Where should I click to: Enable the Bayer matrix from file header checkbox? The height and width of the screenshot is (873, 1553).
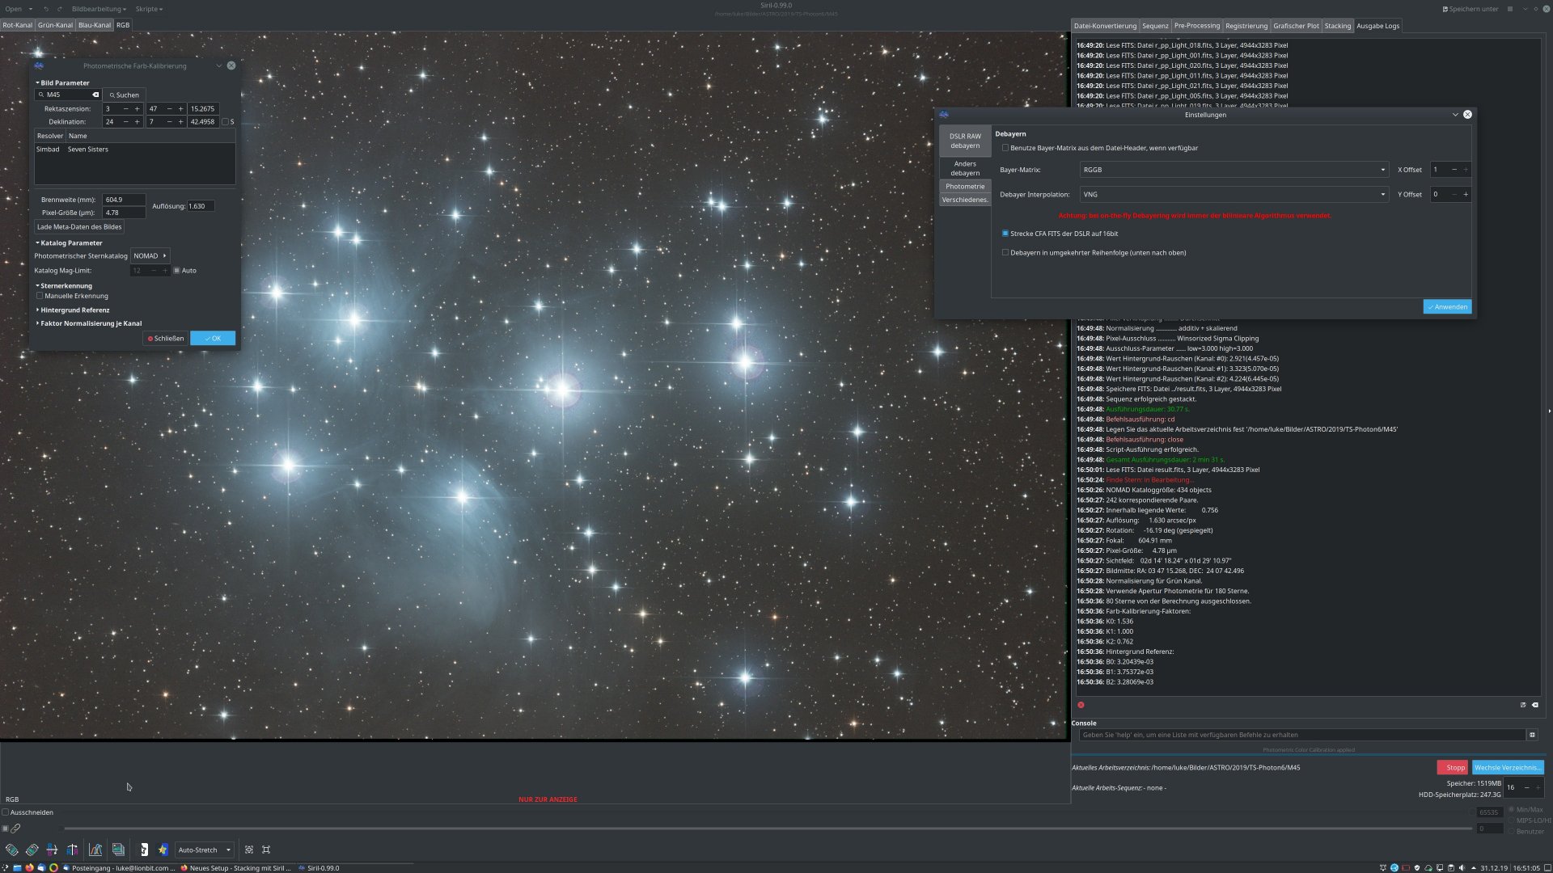1005,148
